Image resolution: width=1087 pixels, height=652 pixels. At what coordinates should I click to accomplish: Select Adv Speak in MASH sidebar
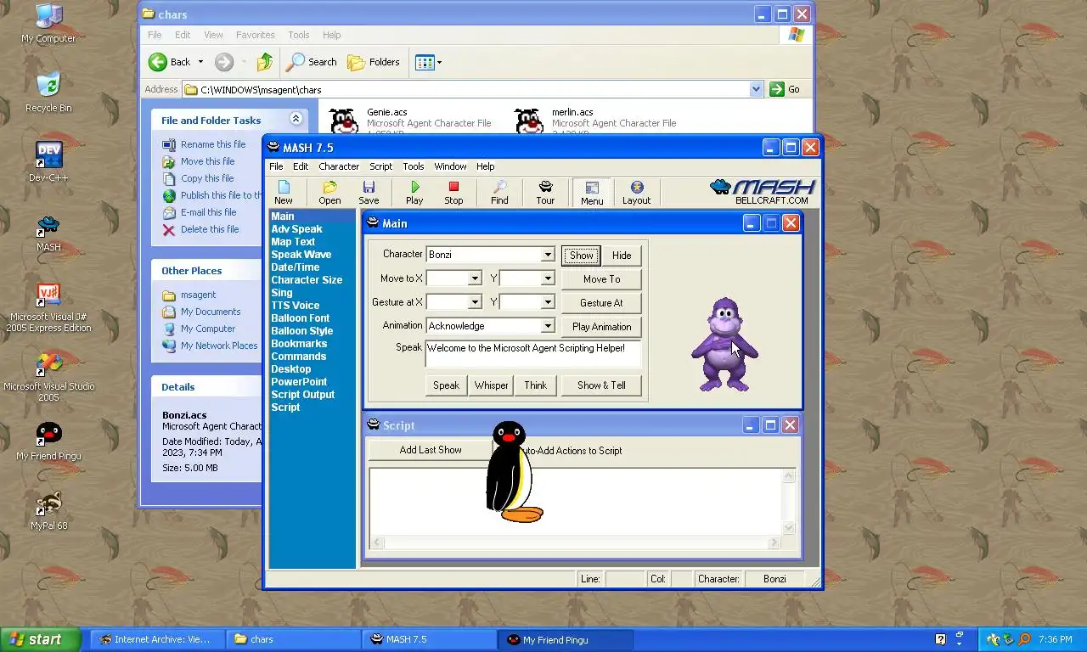(x=296, y=229)
